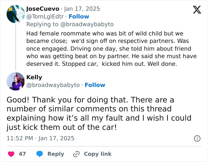208x162 pixels.
Task: Click JoseCuevo's reply text about roommate
Action: pos(111,49)
